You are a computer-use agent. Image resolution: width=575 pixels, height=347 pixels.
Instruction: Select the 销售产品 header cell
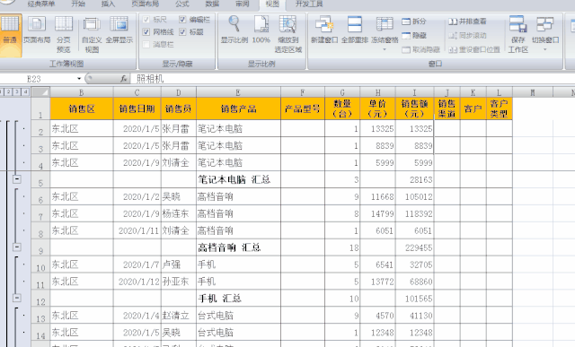(x=238, y=108)
